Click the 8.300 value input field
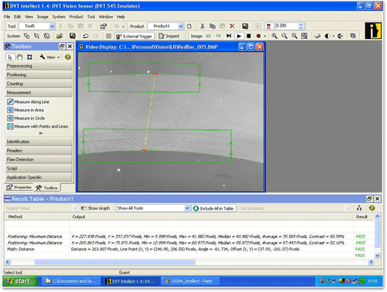Image resolution: width=387 pixels, height=292 pixels. [283, 26]
